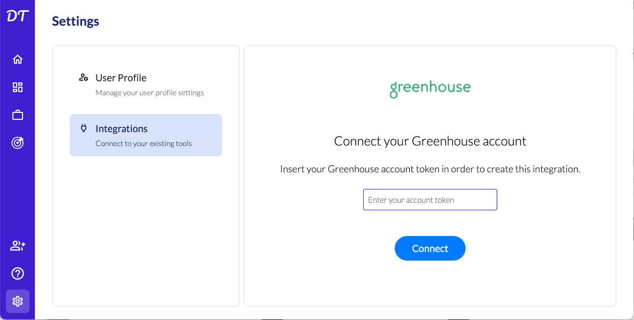Click the settings gear icon in sidebar
This screenshot has height=320, width=634.
point(18,301)
